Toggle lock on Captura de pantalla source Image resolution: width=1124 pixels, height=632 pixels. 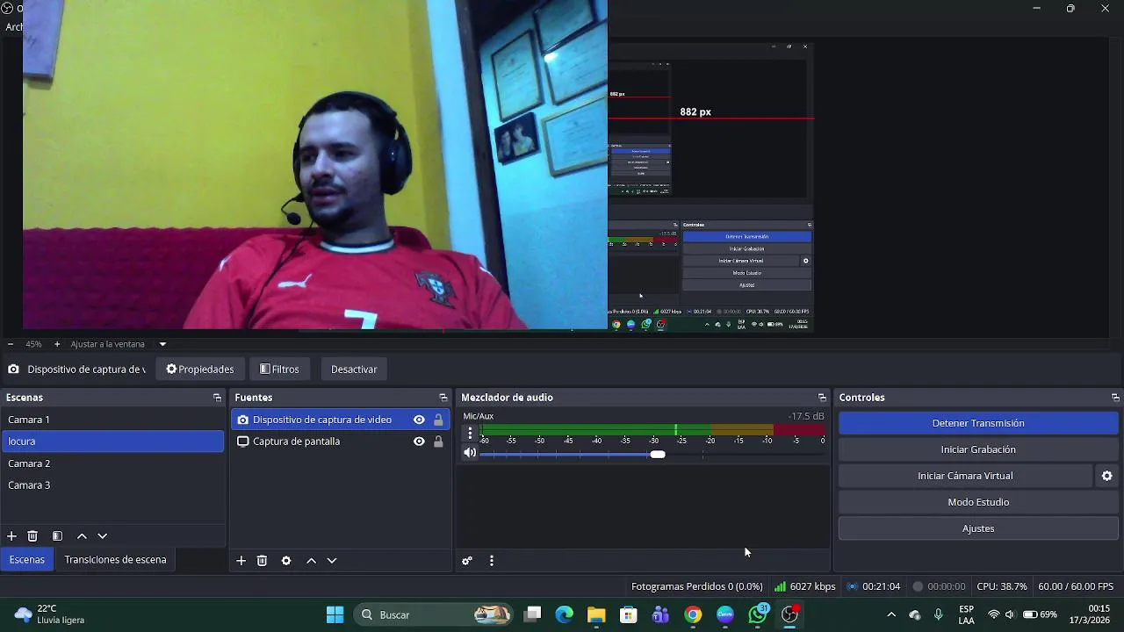click(438, 442)
